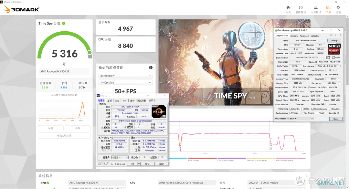
Task: Switch to the GPU-Z Sensors tab
Action: click(x=294, y=36)
